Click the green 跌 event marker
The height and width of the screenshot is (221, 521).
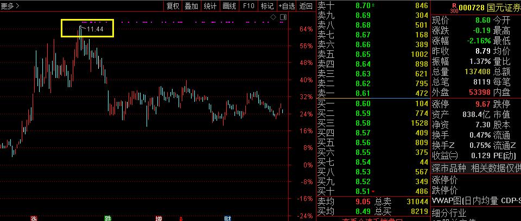pyautogui.click(x=108, y=218)
